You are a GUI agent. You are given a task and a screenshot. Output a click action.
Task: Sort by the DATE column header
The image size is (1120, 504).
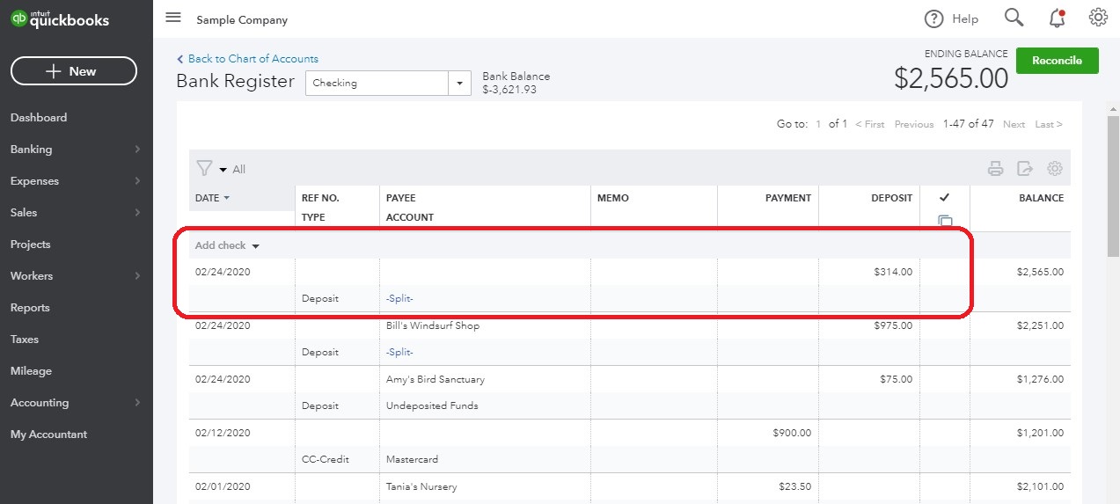[x=212, y=198]
